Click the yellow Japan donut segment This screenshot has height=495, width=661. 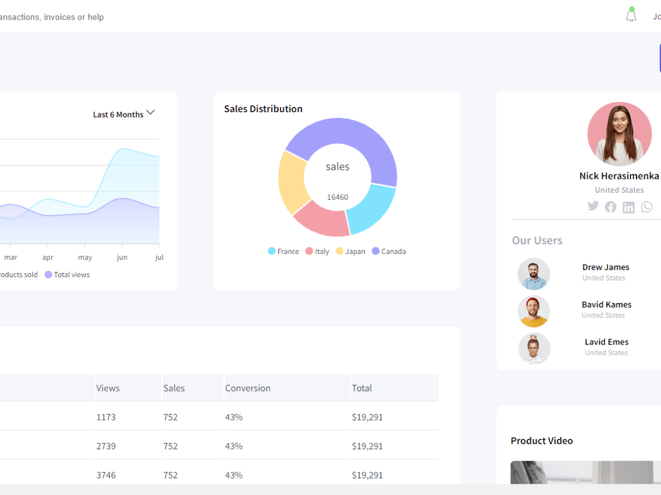(293, 181)
